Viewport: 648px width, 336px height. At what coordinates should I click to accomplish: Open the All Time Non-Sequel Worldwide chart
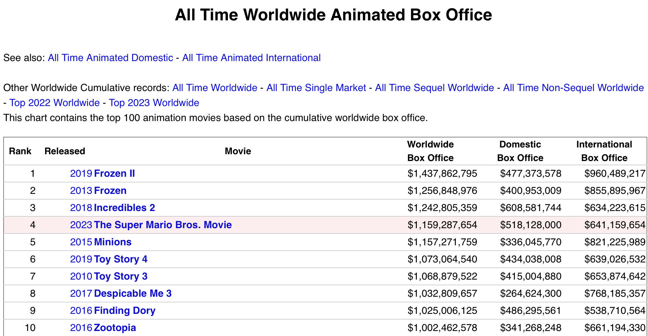coord(573,88)
